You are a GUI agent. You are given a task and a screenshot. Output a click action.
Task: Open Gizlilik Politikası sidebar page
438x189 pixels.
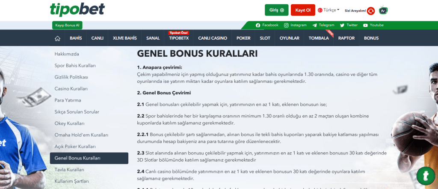point(71,77)
